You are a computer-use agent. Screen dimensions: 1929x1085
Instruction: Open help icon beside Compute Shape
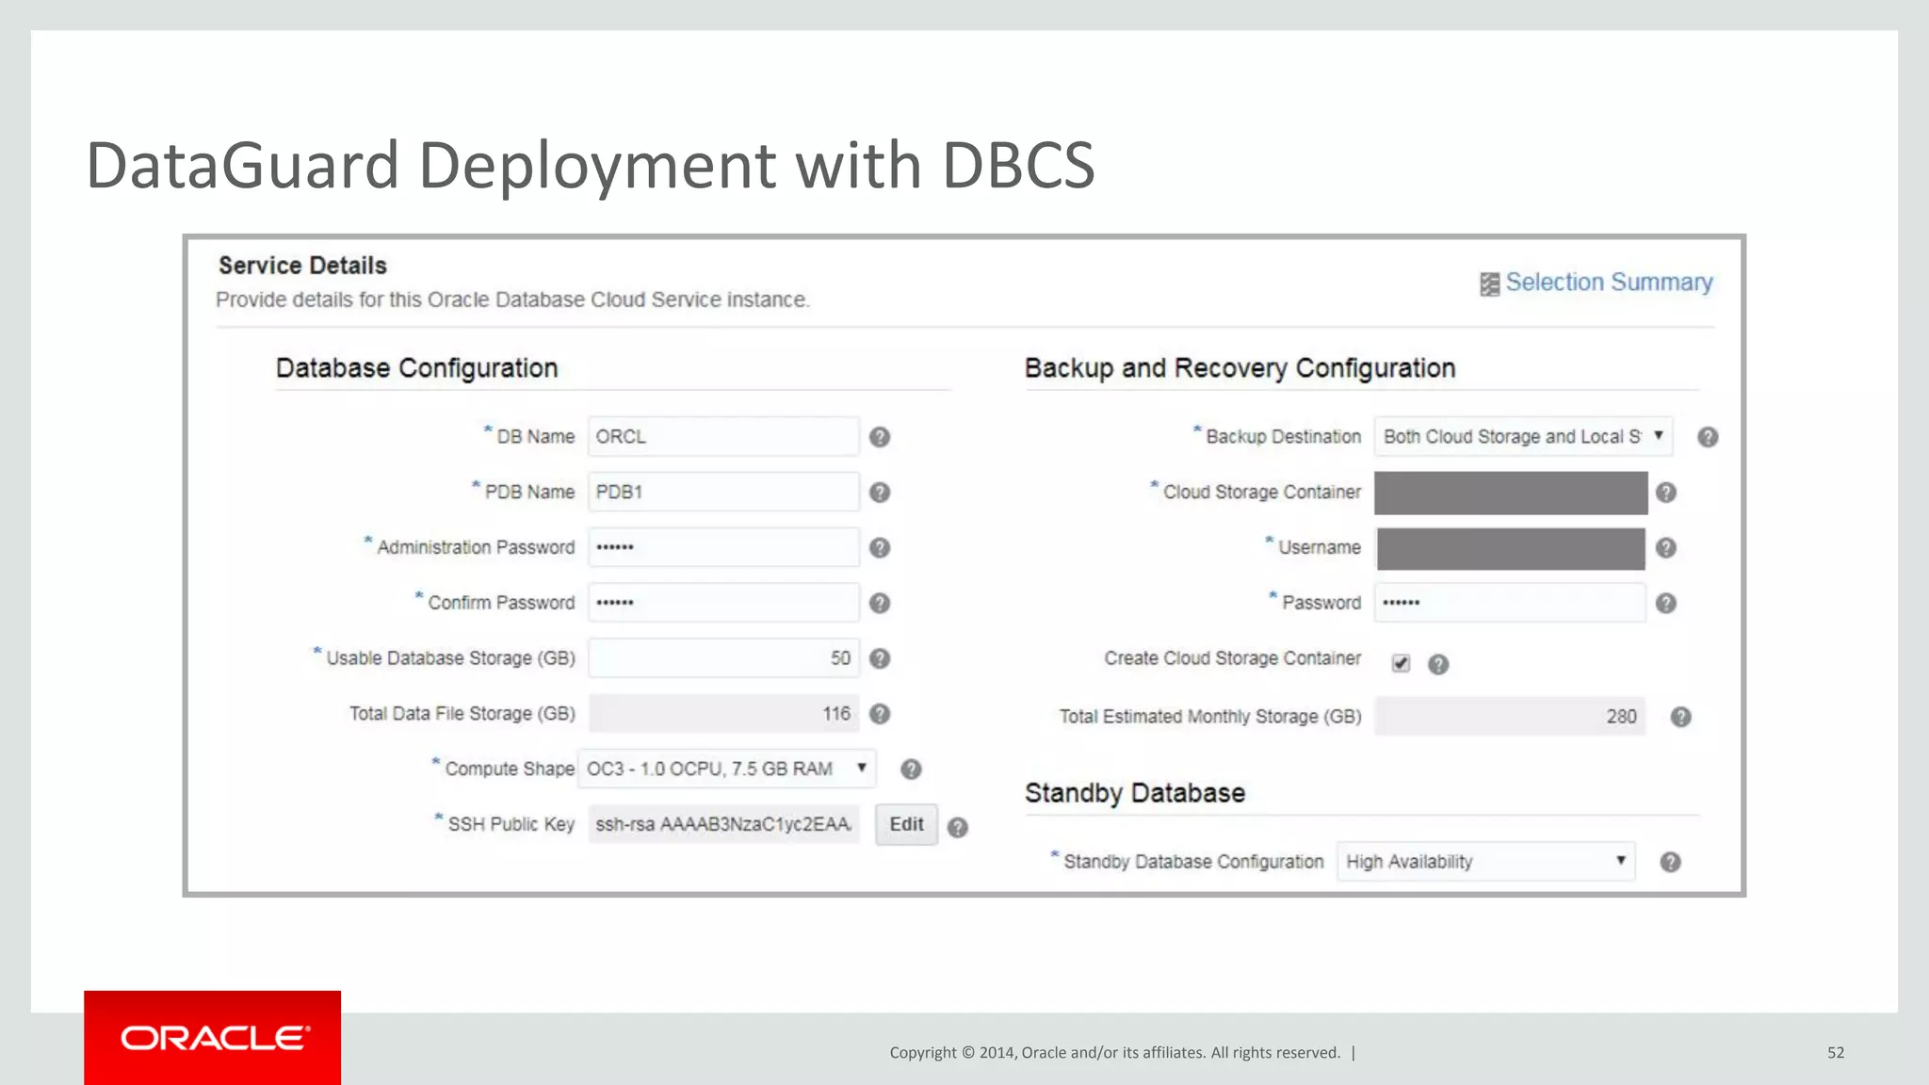pyautogui.click(x=911, y=769)
